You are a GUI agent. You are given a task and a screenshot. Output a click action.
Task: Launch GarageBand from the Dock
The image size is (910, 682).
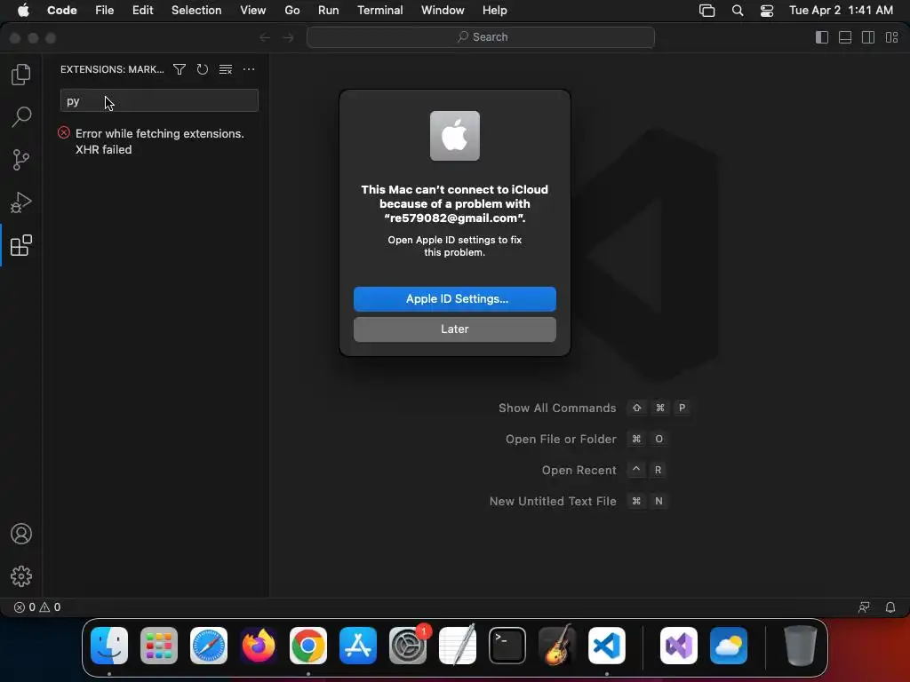click(x=557, y=646)
